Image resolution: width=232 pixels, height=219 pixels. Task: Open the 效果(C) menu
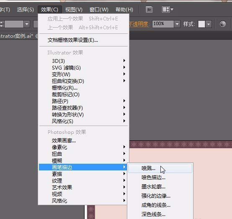49,10
